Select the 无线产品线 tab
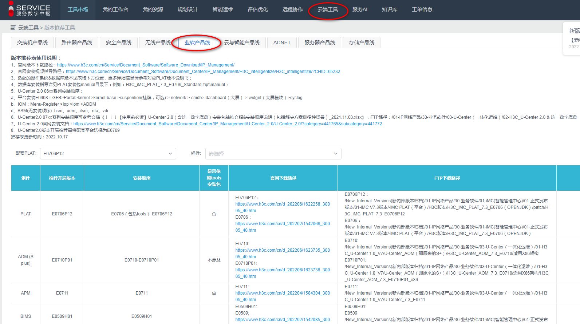 [158, 42]
